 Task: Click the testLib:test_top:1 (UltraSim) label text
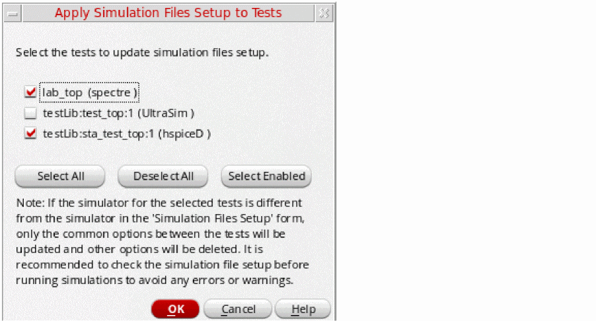point(118,114)
